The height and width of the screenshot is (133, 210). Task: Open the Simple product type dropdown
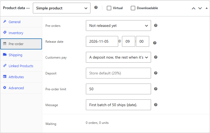62,8
